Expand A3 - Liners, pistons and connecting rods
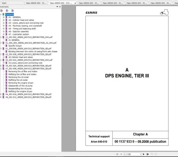This screenshot has width=178, height=157. coord(4,23)
